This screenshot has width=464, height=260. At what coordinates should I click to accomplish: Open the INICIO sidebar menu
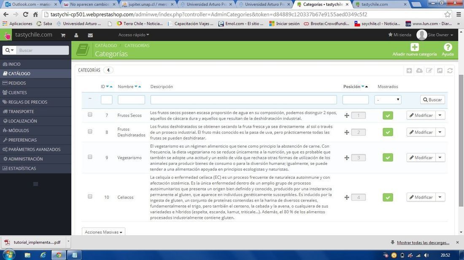pyautogui.click(x=35, y=64)
